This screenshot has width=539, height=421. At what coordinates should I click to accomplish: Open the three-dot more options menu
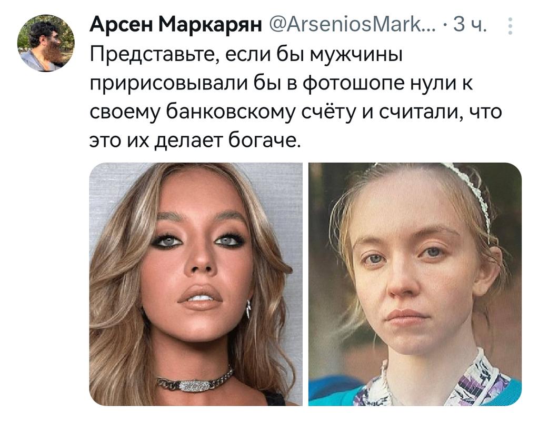(x=510, y=26)
